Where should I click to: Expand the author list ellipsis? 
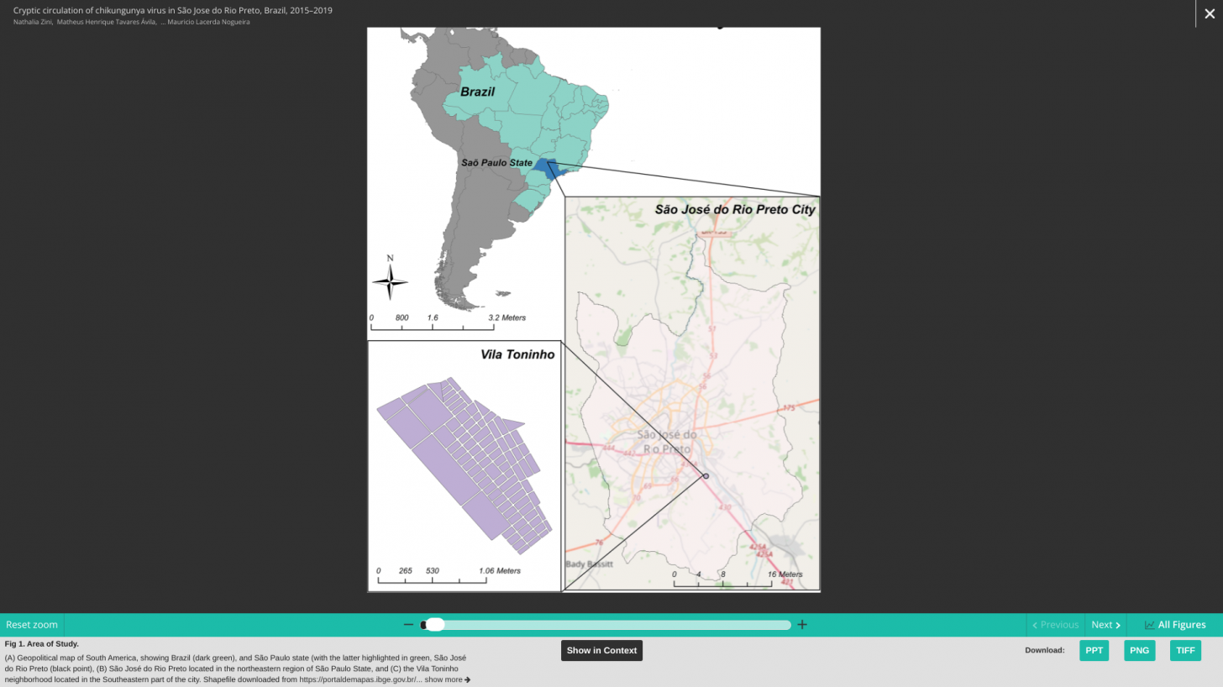[162, 22]
